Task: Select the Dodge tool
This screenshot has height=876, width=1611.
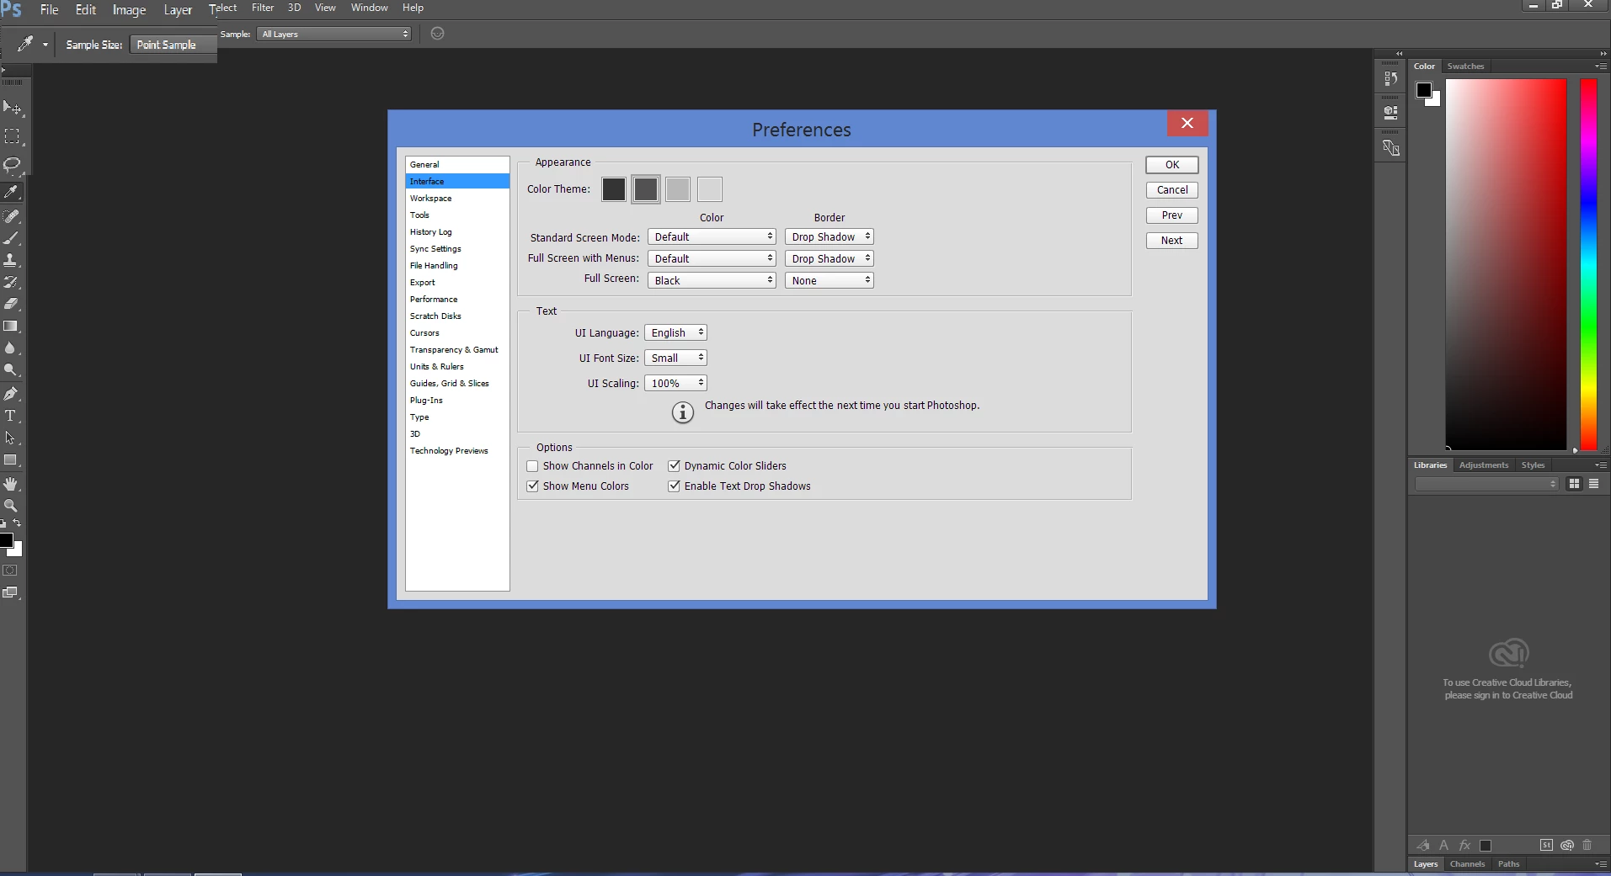Action: [x=12, y=369]
